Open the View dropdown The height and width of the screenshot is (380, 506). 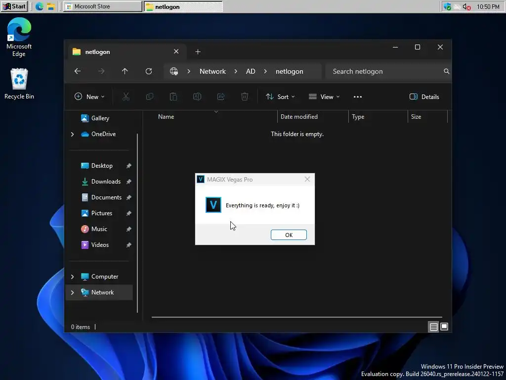[324, 96]
